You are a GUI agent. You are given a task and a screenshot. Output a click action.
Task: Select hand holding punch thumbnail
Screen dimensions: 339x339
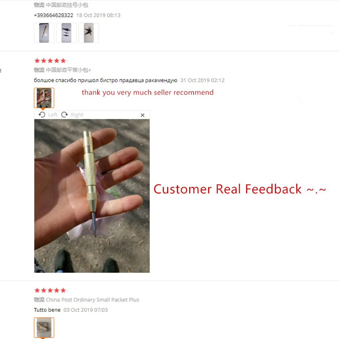click(x=44, y=98)
